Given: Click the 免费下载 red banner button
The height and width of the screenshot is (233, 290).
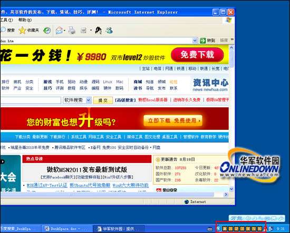Looking at the screenshot, I should point(197,55).
